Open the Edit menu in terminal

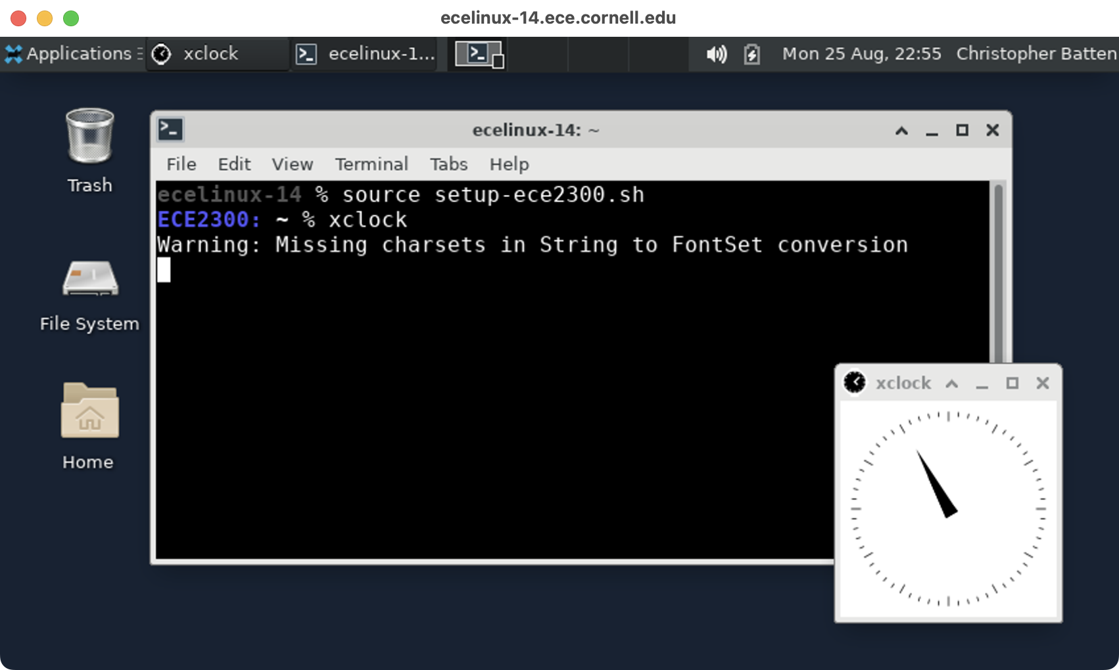(234, 164)
